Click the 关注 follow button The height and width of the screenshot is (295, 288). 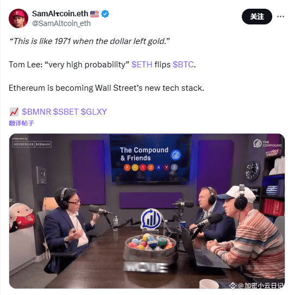[x=256, y=16]
